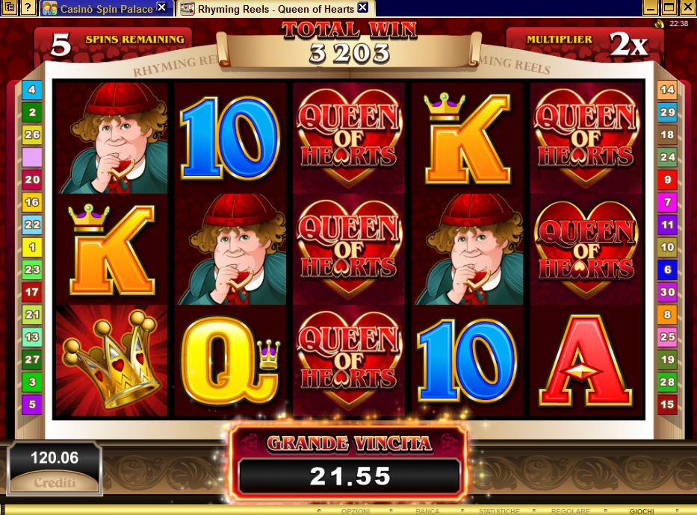Open the Giochi games menu

(x=642, y=511)
